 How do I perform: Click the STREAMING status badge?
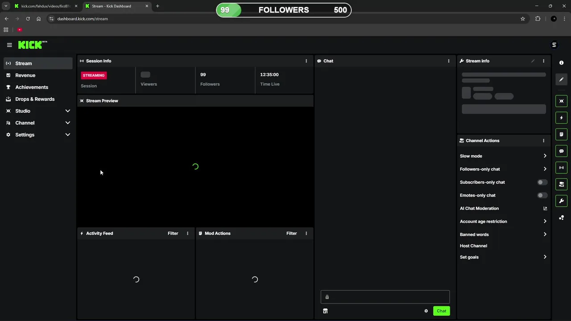click(94, 75)
